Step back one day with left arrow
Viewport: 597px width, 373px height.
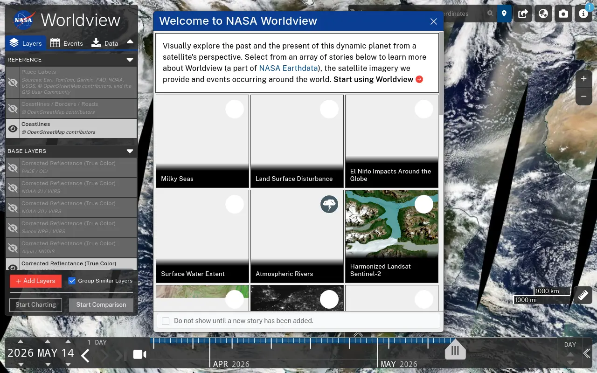click(85, 356)
